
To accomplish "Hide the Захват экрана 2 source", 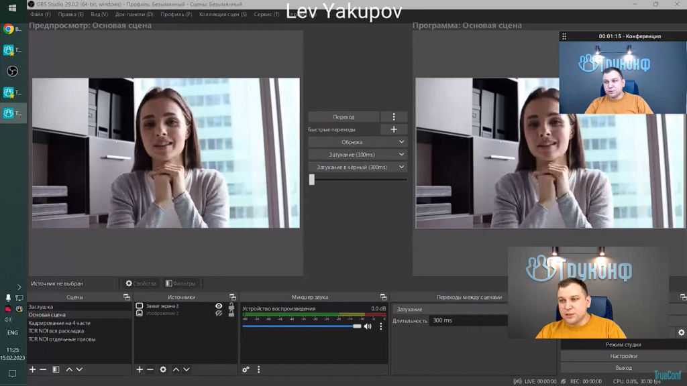I will 219,306.
